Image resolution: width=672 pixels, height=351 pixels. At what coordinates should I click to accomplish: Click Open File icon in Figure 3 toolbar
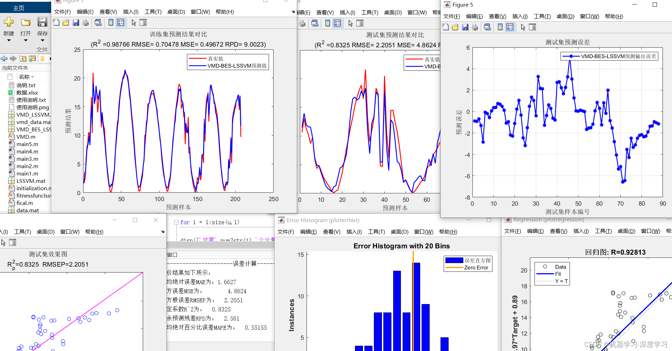tap(66, 23)
